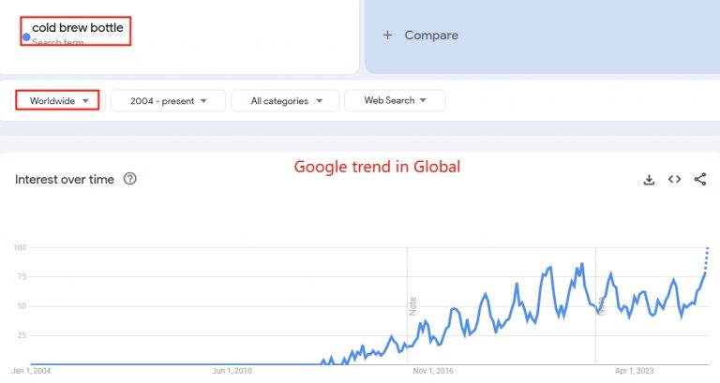Click the download CSV icon
720x383 pixels.
pyautogui.click(x=649, y=180)
